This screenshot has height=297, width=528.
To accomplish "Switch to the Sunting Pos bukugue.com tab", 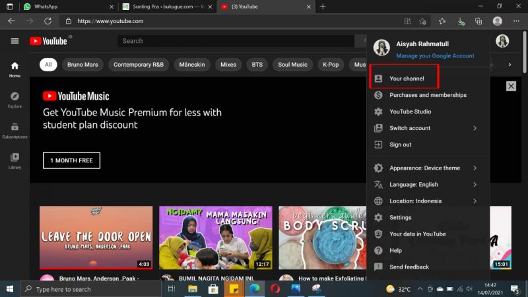I will point(168,7).
